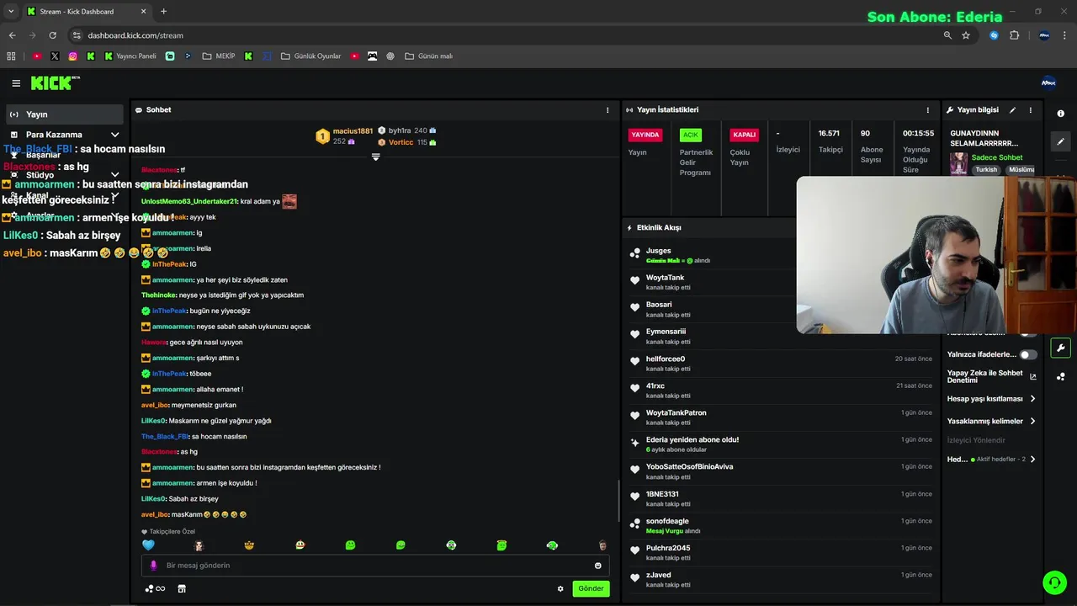Click the channel points infinity icon
The width and height of the screenshot is (1077, 606).
tap(156, 588)
